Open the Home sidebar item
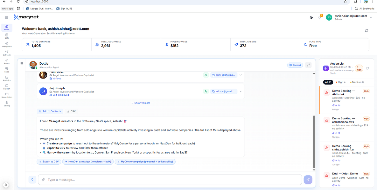The width and height of the screenshot is (377, 190). pyautogui.click(x=7, y=28)
